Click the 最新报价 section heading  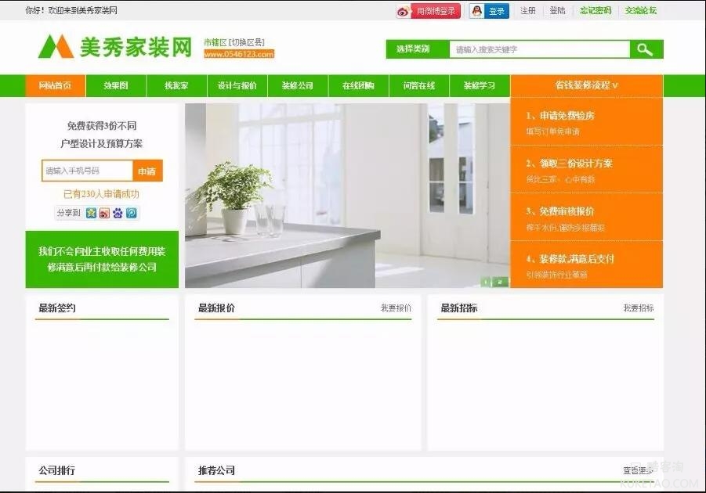(x=216, y=308)
